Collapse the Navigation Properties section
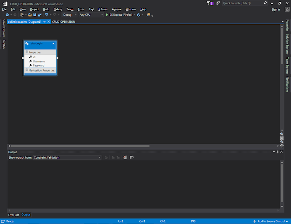The image size is (291, 224). tap(27, 70)
